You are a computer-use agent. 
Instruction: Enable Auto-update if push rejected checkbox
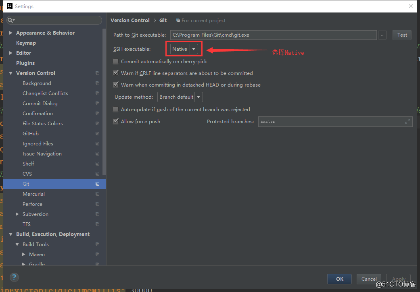(x=116, y=110)
